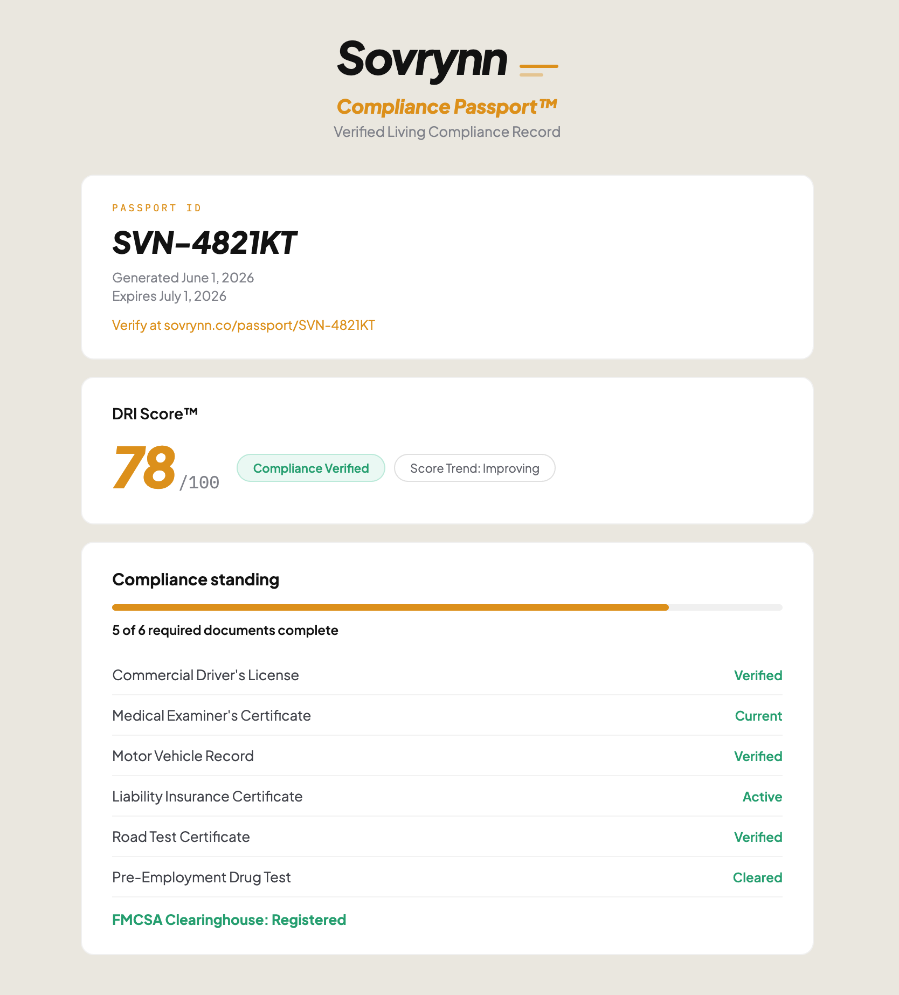Click the 5 of 6 required documents text
This screenshot has width=899, height=995.
pyautogui.click(x=225, y=630)
